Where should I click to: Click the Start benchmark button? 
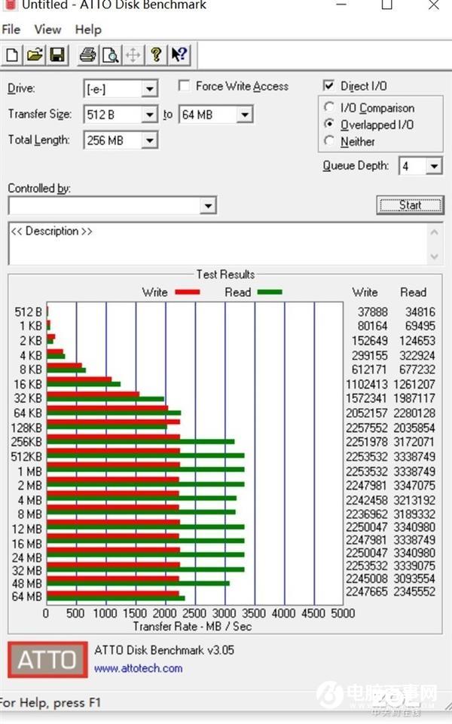[410, 204]
